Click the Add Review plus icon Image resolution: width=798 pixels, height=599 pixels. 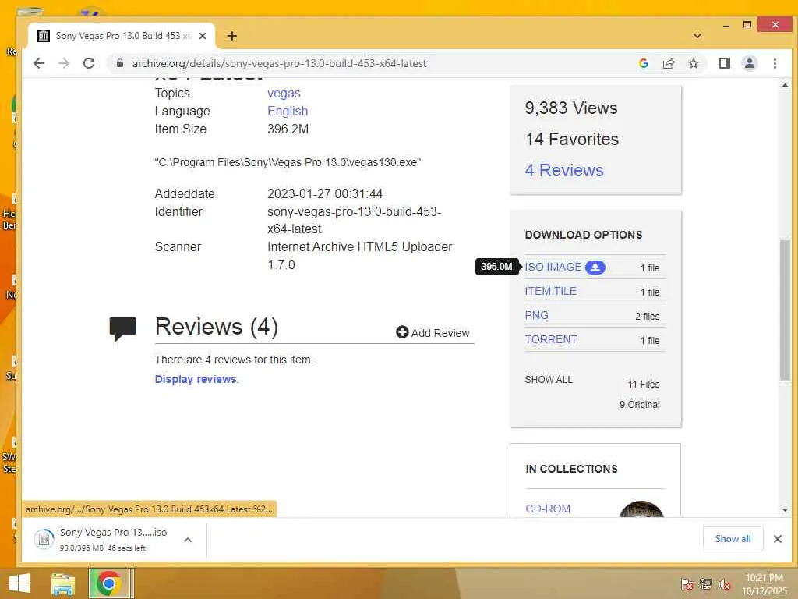pyautogui.click(x=402, y=332)
